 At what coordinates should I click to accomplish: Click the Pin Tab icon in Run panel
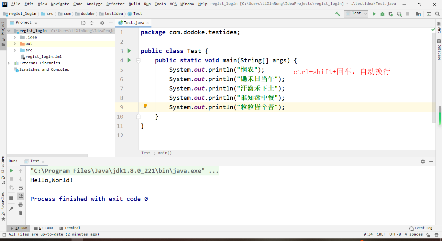pos(12,208)
